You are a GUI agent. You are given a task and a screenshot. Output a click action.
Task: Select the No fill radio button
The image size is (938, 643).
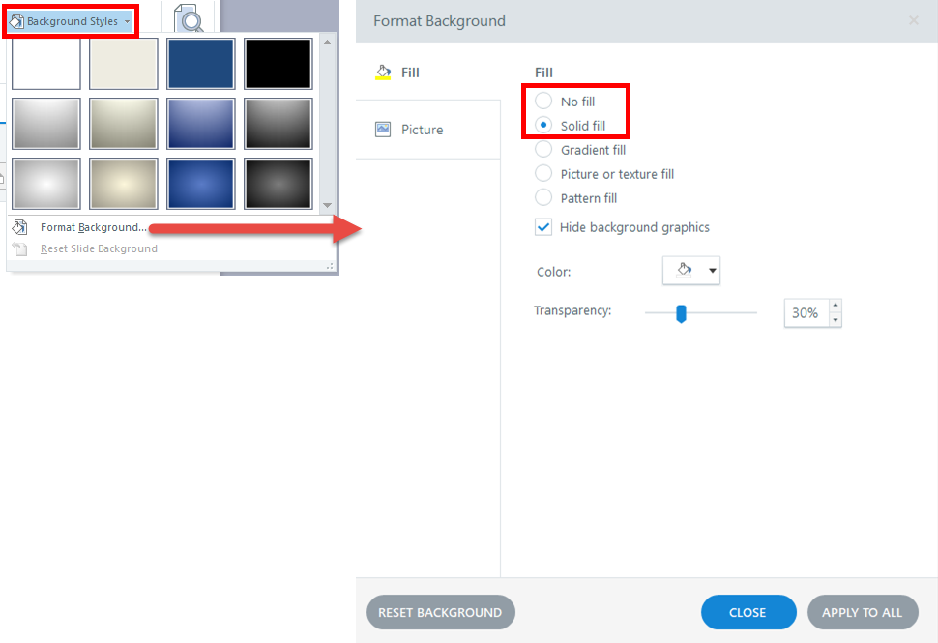[x=543, y=102]
